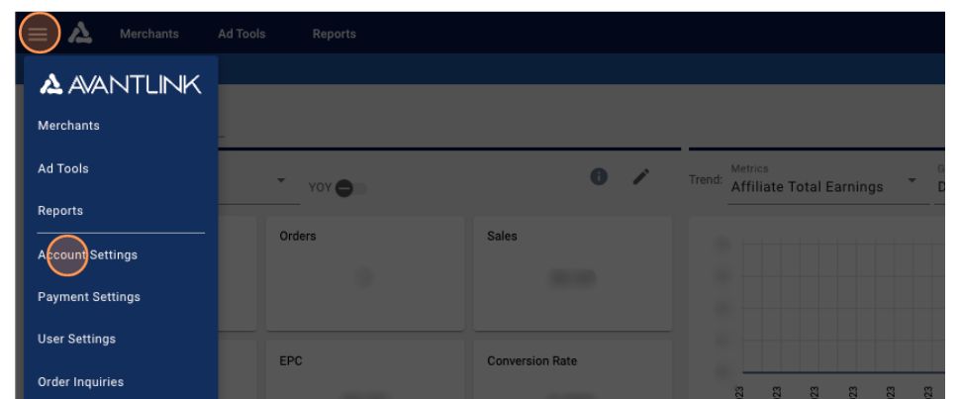Open Order Inquiries from side menu
Viewport: 960px width, 399px height.
pos(81,382)
